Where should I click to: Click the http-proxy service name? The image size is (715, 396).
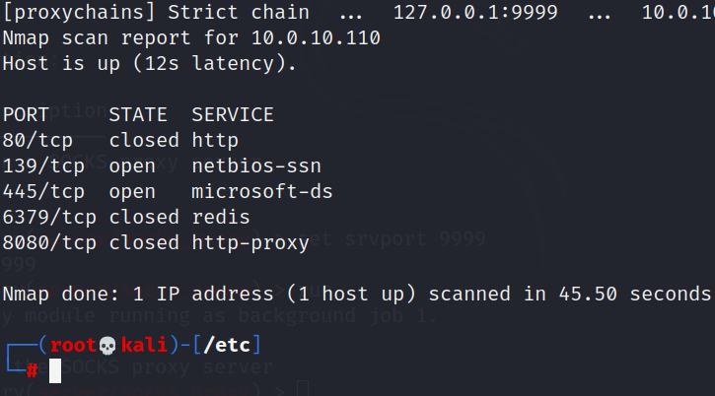(x=250, y=242)
